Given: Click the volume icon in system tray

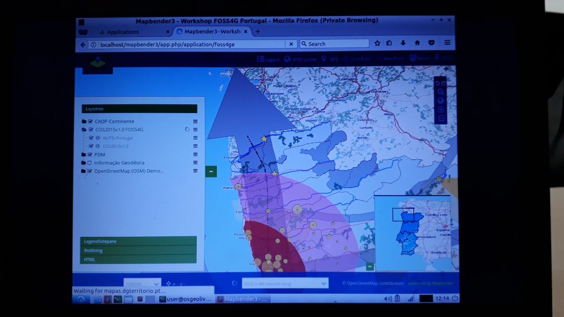Looking at the screenshot, I should click(x=388, y=299).
